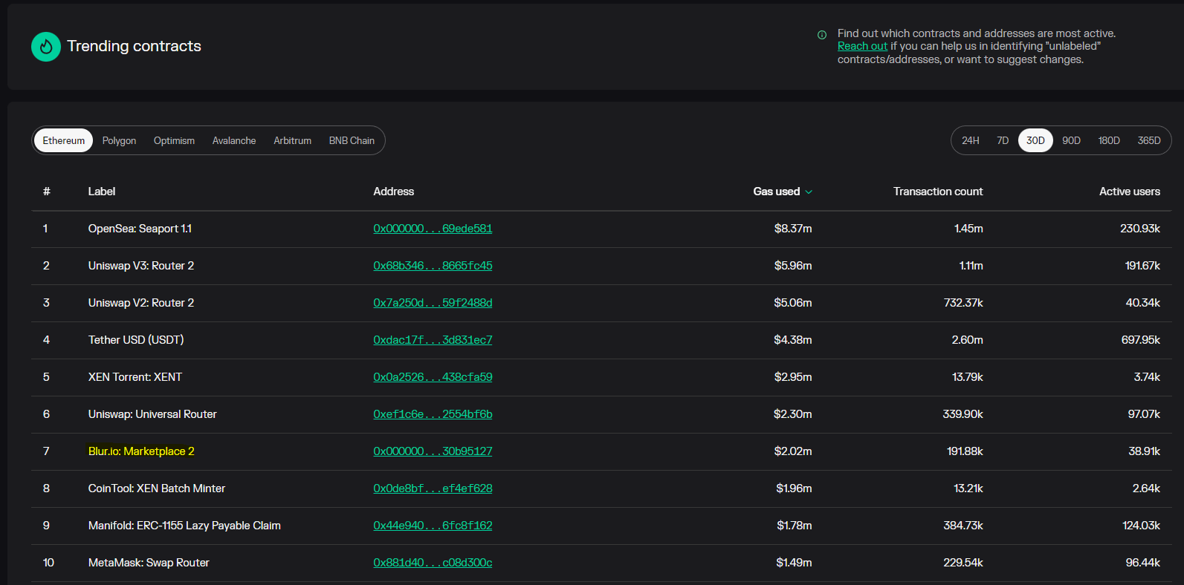This screenshot has height=585, width=1184.
Task: Toggle the Gas used sort arrow
Action: coord(809,192)
